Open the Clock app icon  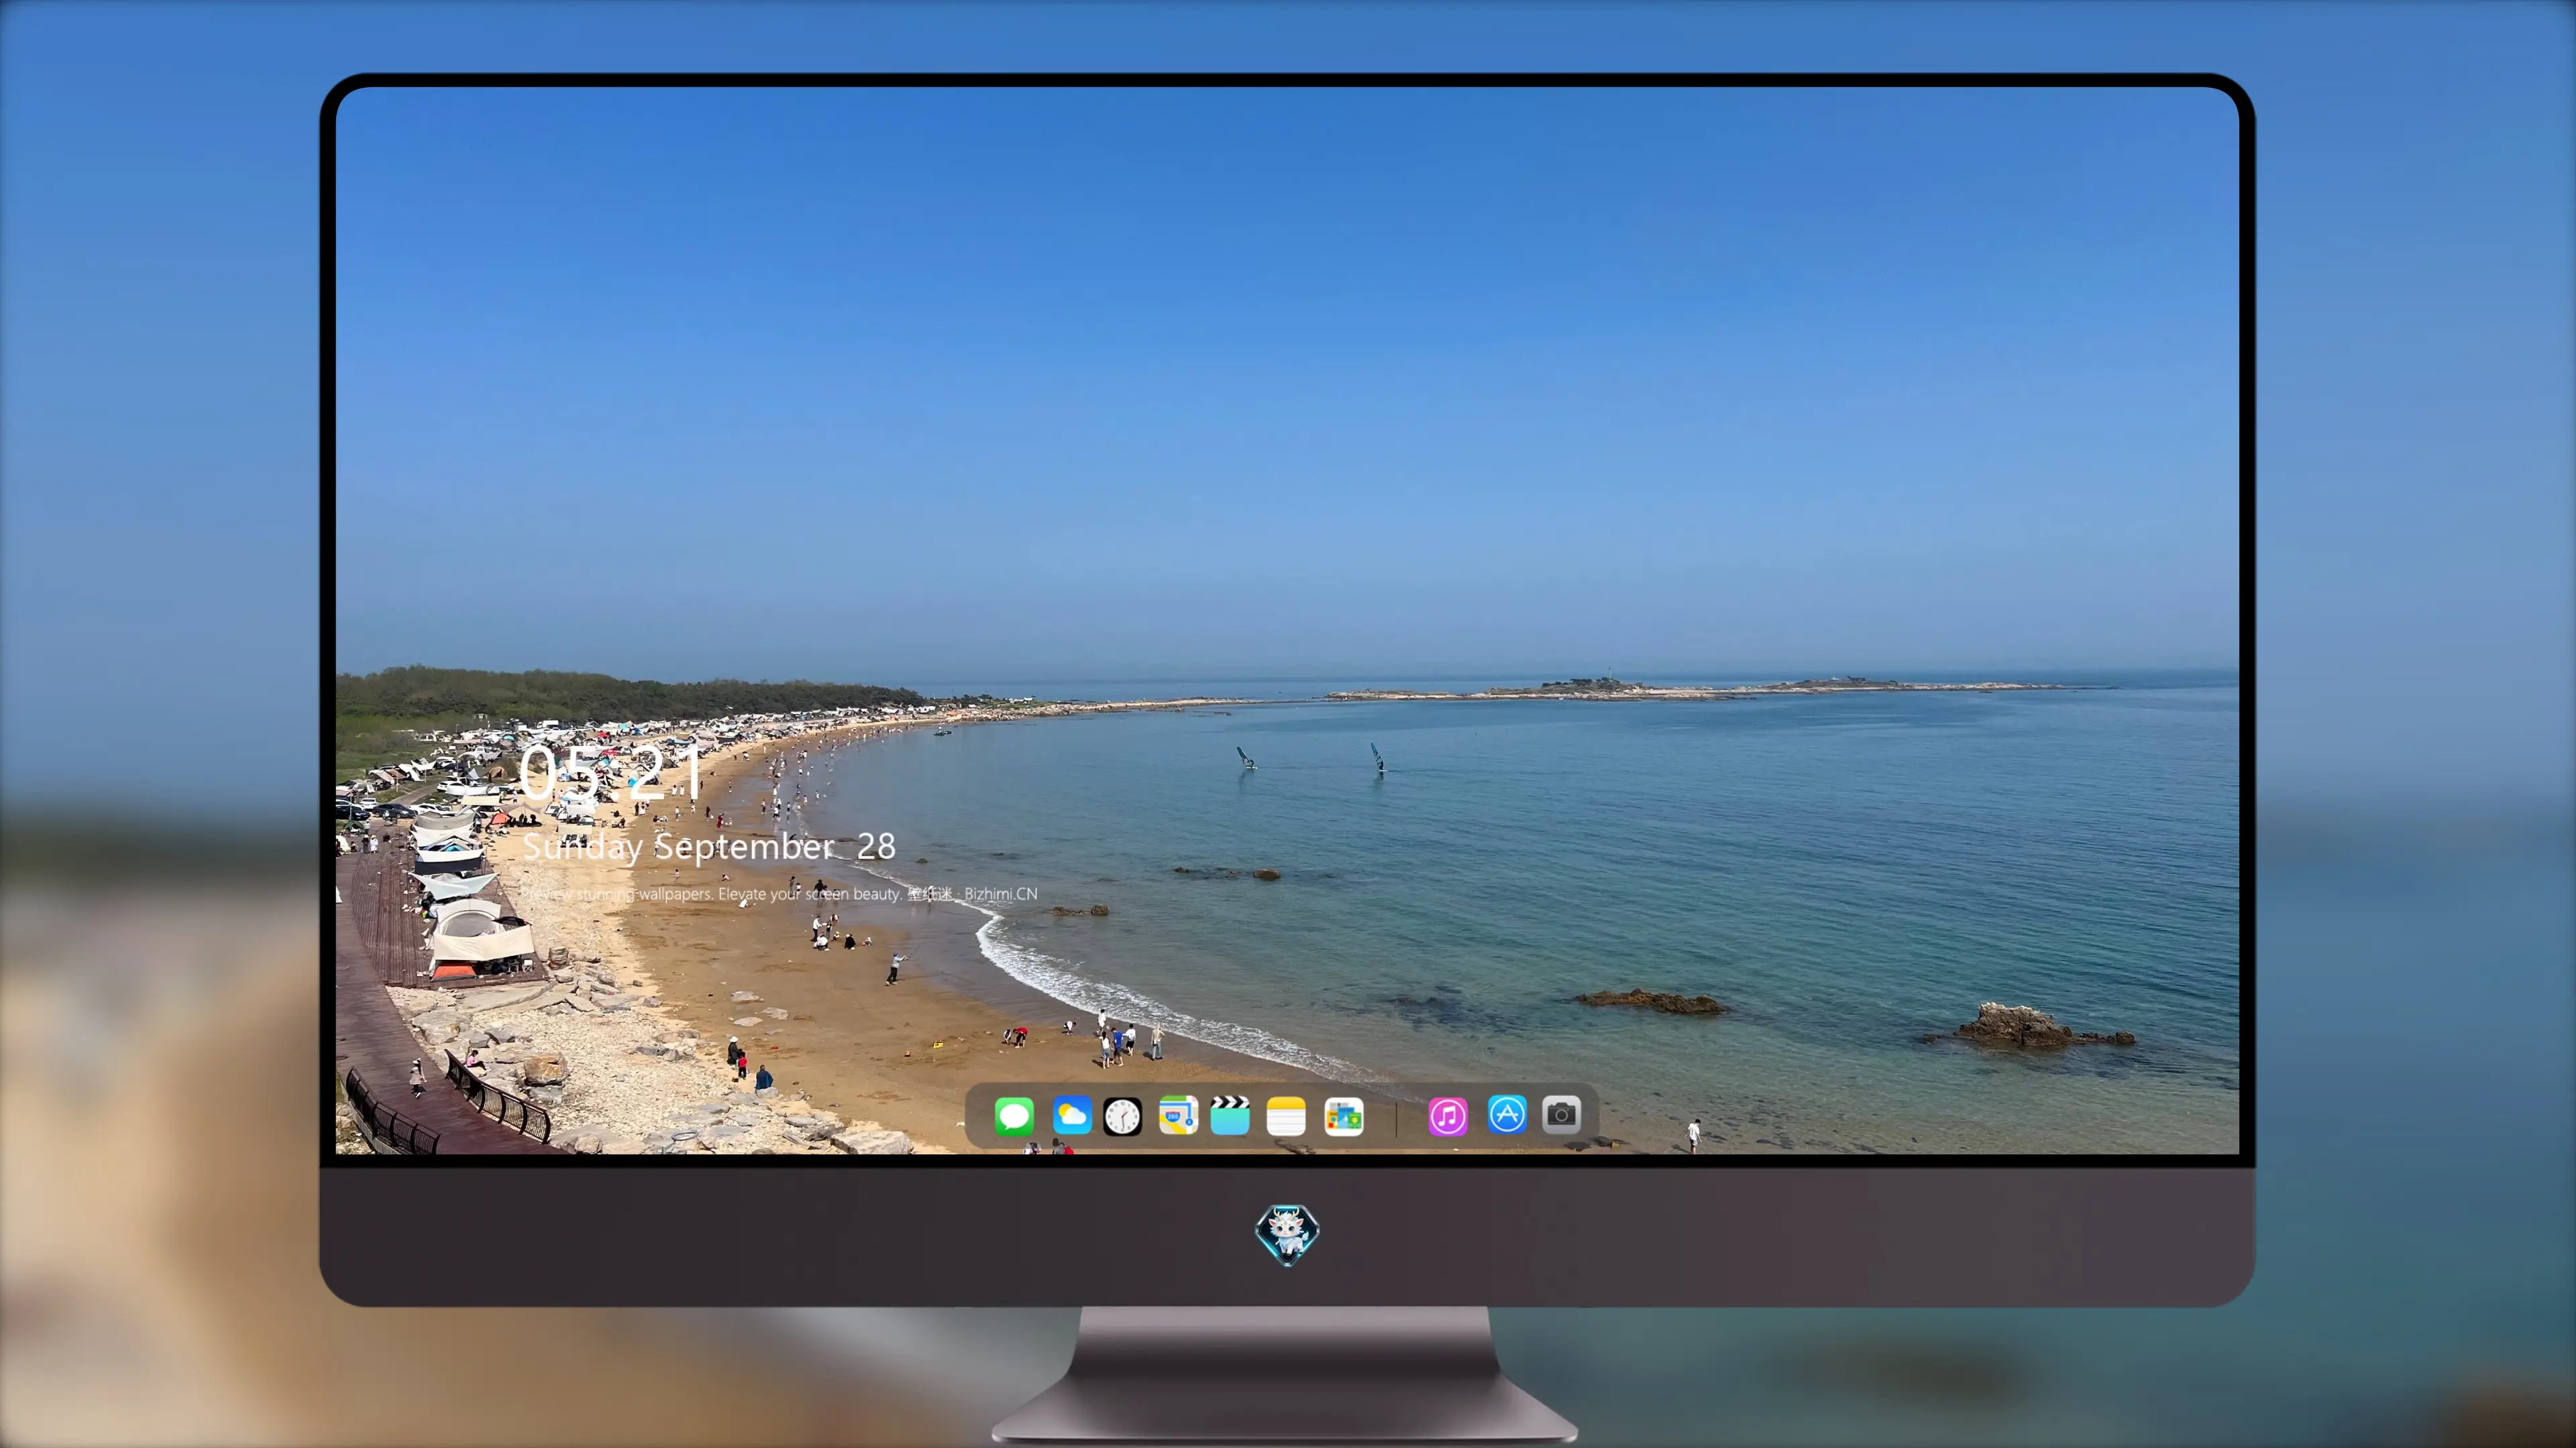tap(1122, 1115)
